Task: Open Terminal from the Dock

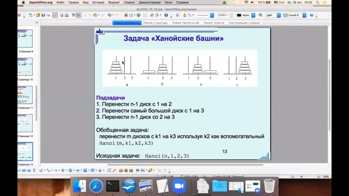Action: pos(113,186)
